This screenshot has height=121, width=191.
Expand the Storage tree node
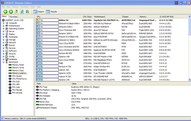pyautogui.click(x=3, y=40)
